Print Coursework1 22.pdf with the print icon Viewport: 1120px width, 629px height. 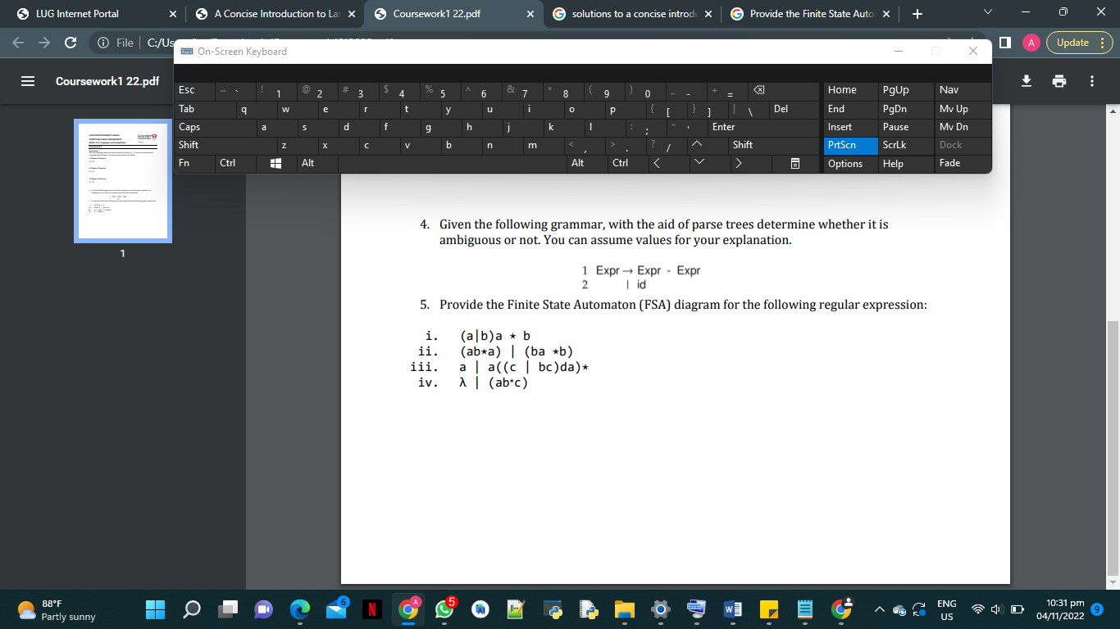(x=1059, y=81)
